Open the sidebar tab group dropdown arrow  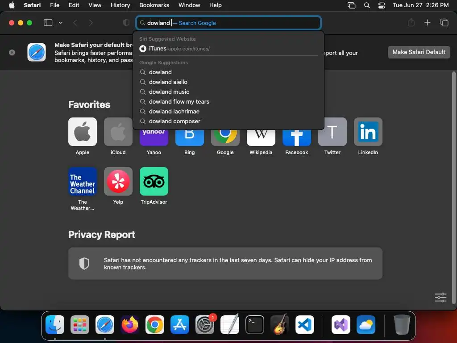(x=61, y=23)
